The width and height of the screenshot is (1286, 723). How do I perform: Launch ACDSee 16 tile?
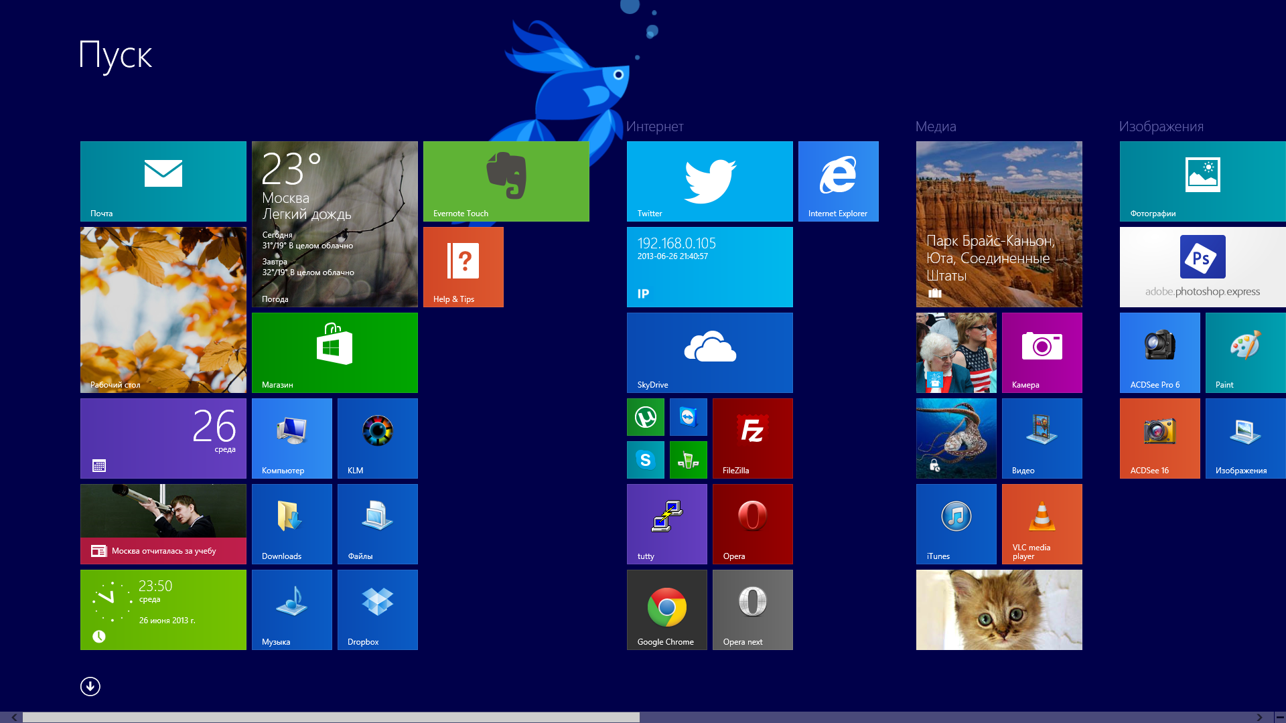coord(1160,438)
